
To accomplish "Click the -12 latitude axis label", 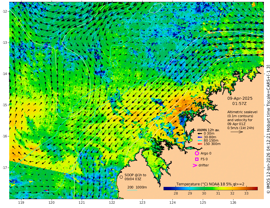I will point(5,11).
